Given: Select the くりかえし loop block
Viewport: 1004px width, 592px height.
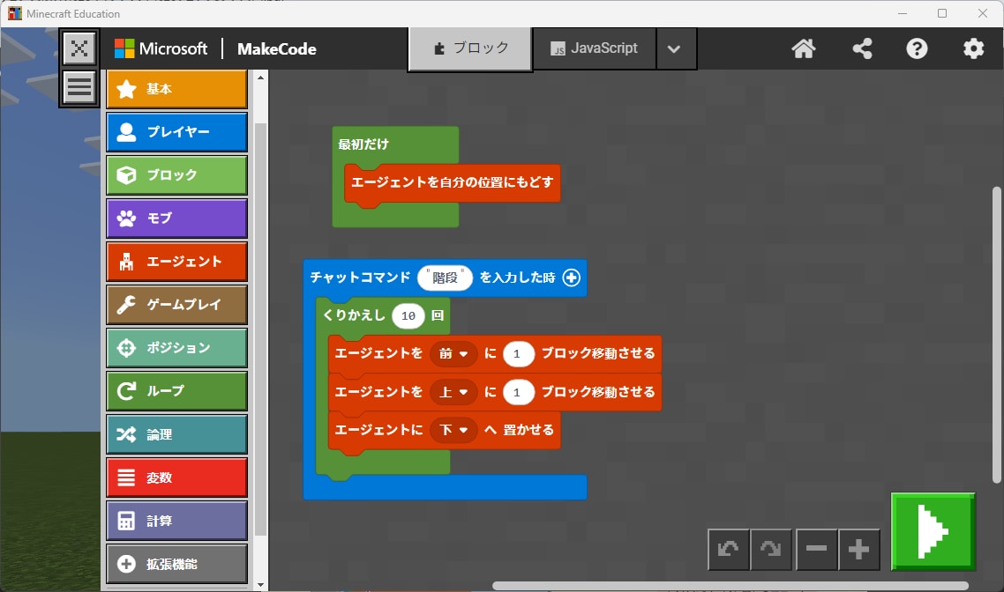Looking at the screenshot, I should 354,315.
